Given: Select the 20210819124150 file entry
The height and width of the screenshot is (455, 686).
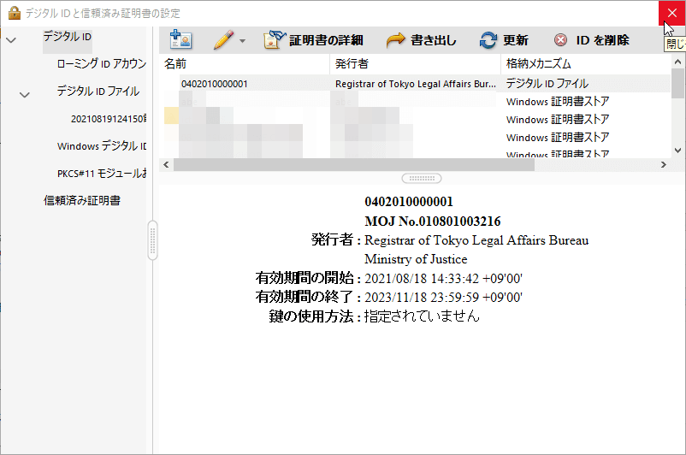Looking at the screenshot, I should tap(108, 119).
